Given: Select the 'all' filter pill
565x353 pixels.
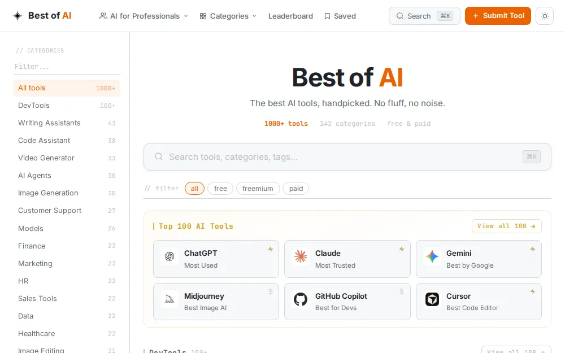Looking at the screenshot, I should [x=194, y=189].
